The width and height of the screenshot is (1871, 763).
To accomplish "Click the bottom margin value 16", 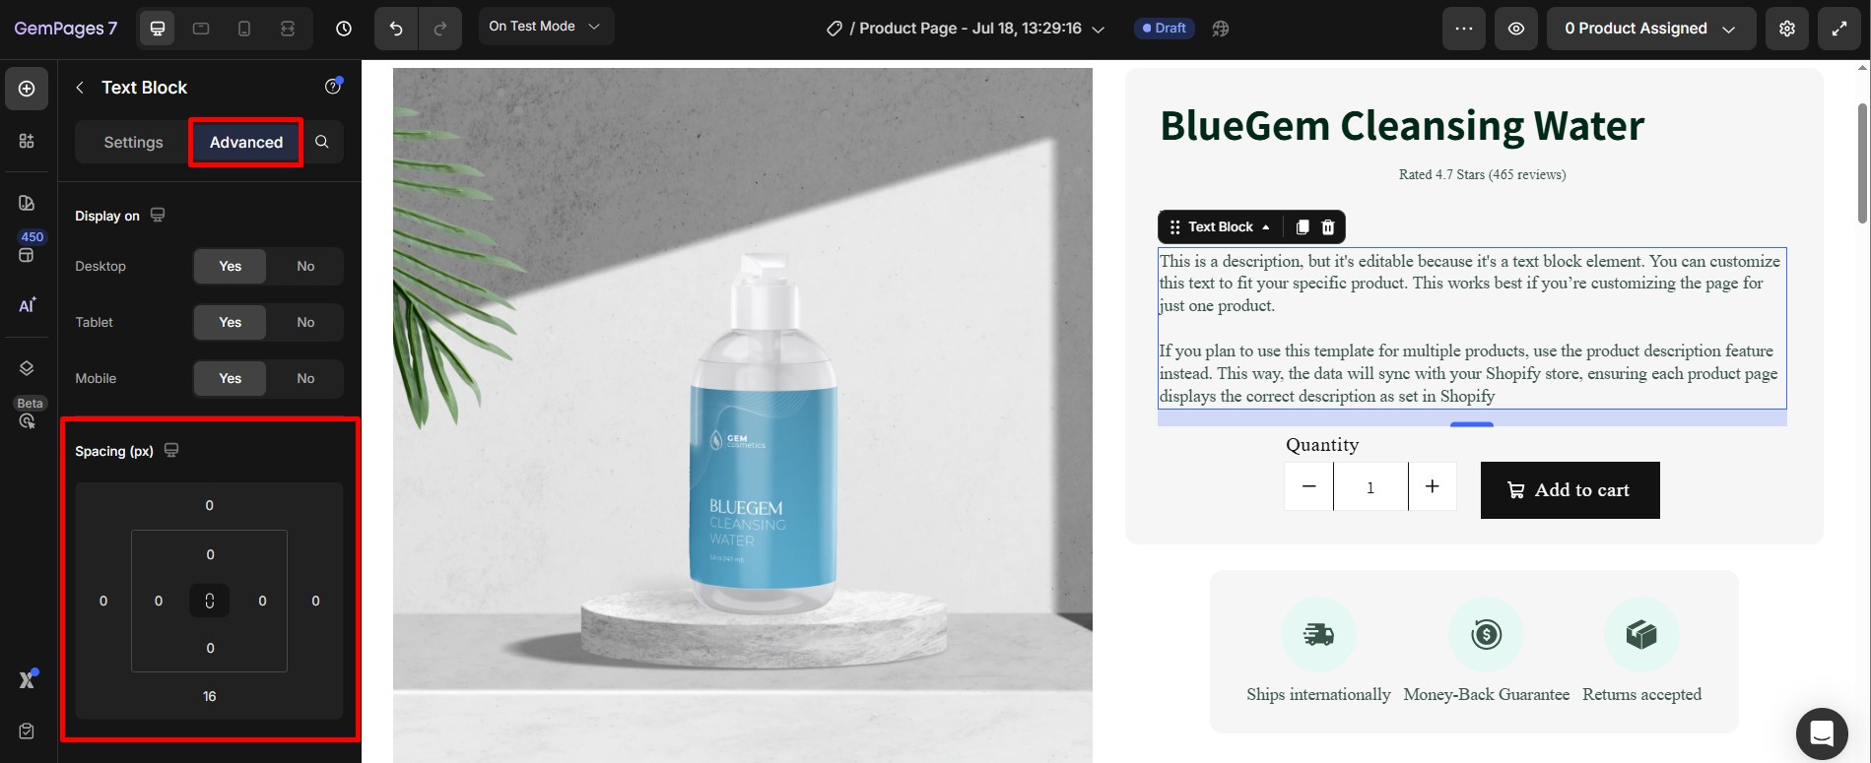I will (x=209, y=696).
